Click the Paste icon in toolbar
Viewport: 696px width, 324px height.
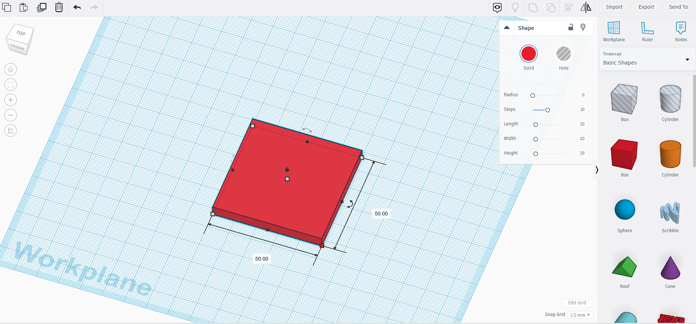(x=24, y=7)
